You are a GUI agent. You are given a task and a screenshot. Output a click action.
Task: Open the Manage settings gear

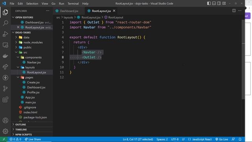pyautogui.click(x=5, y=131)
